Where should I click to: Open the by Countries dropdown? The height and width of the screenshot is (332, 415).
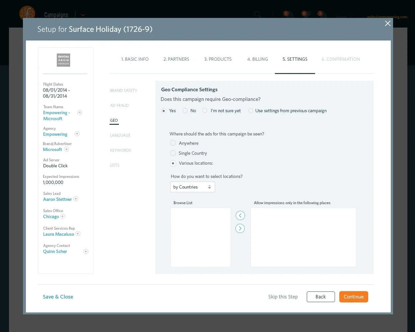click(x=193, y=187)
